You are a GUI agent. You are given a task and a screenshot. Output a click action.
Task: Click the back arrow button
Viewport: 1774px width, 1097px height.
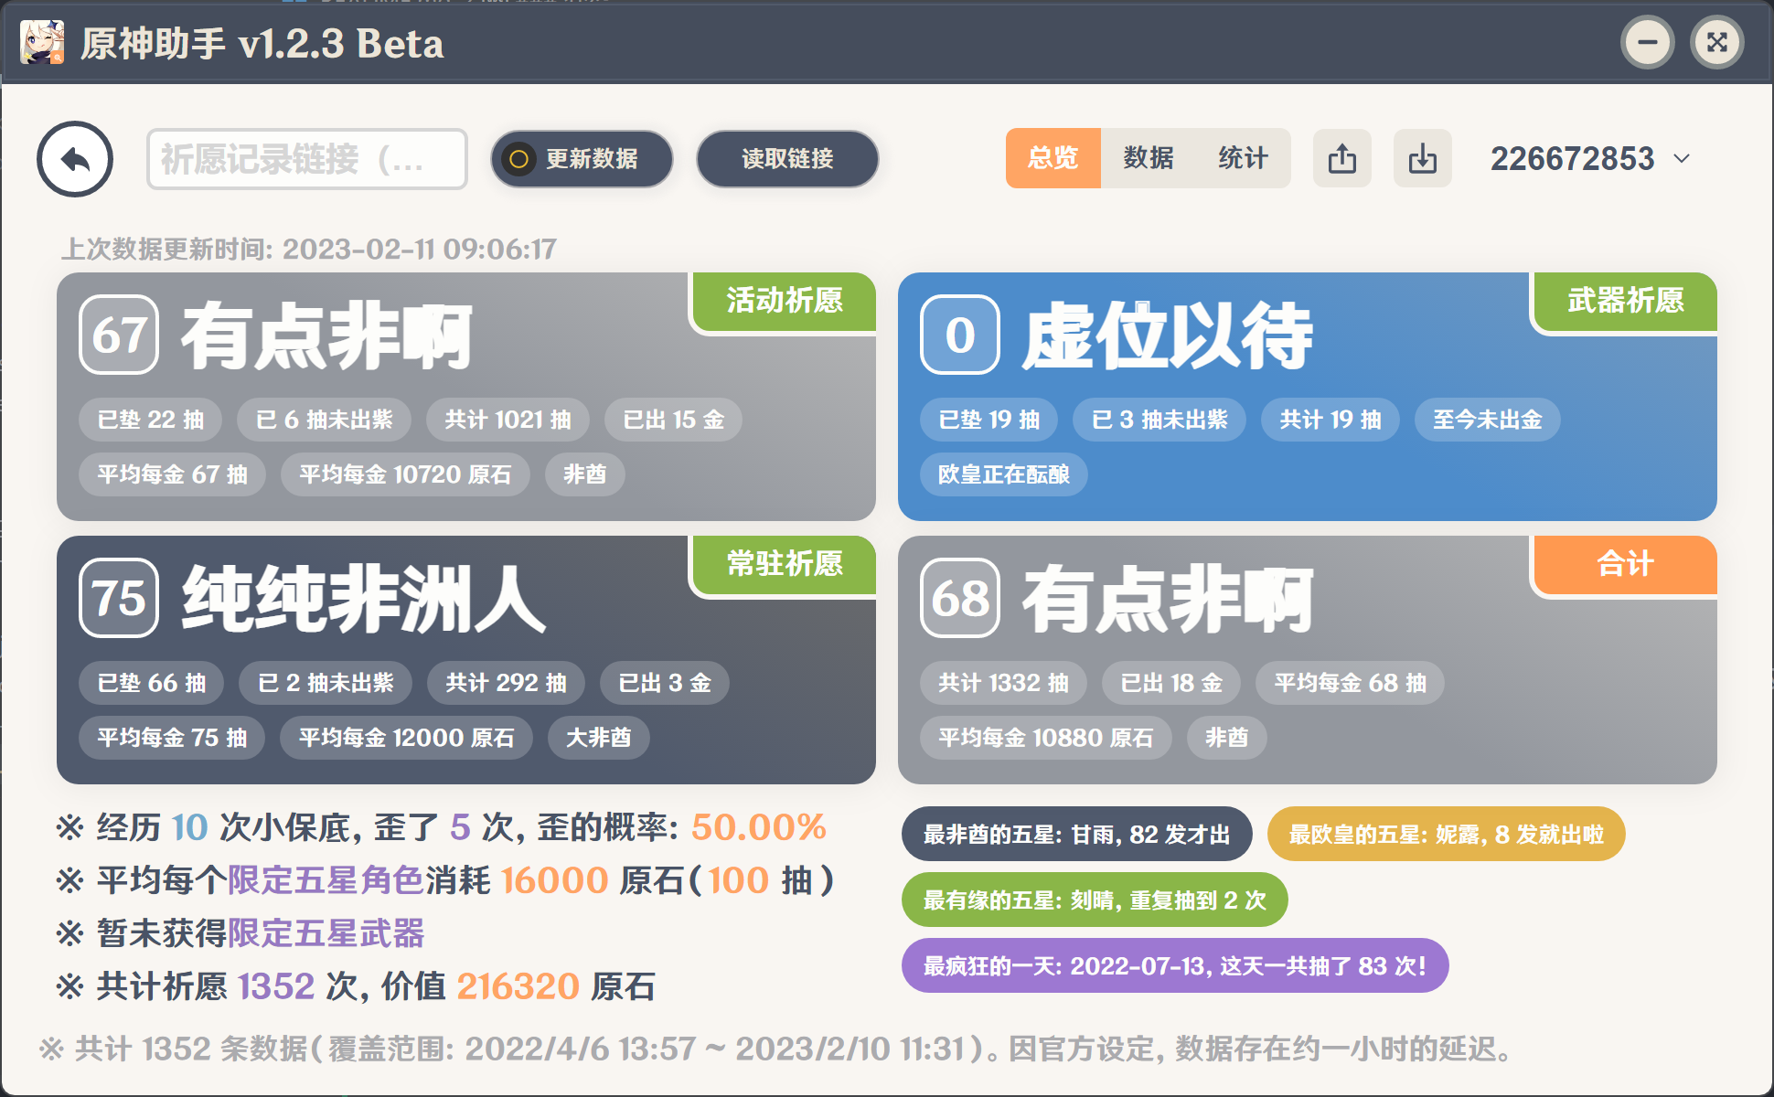(75, 159)
